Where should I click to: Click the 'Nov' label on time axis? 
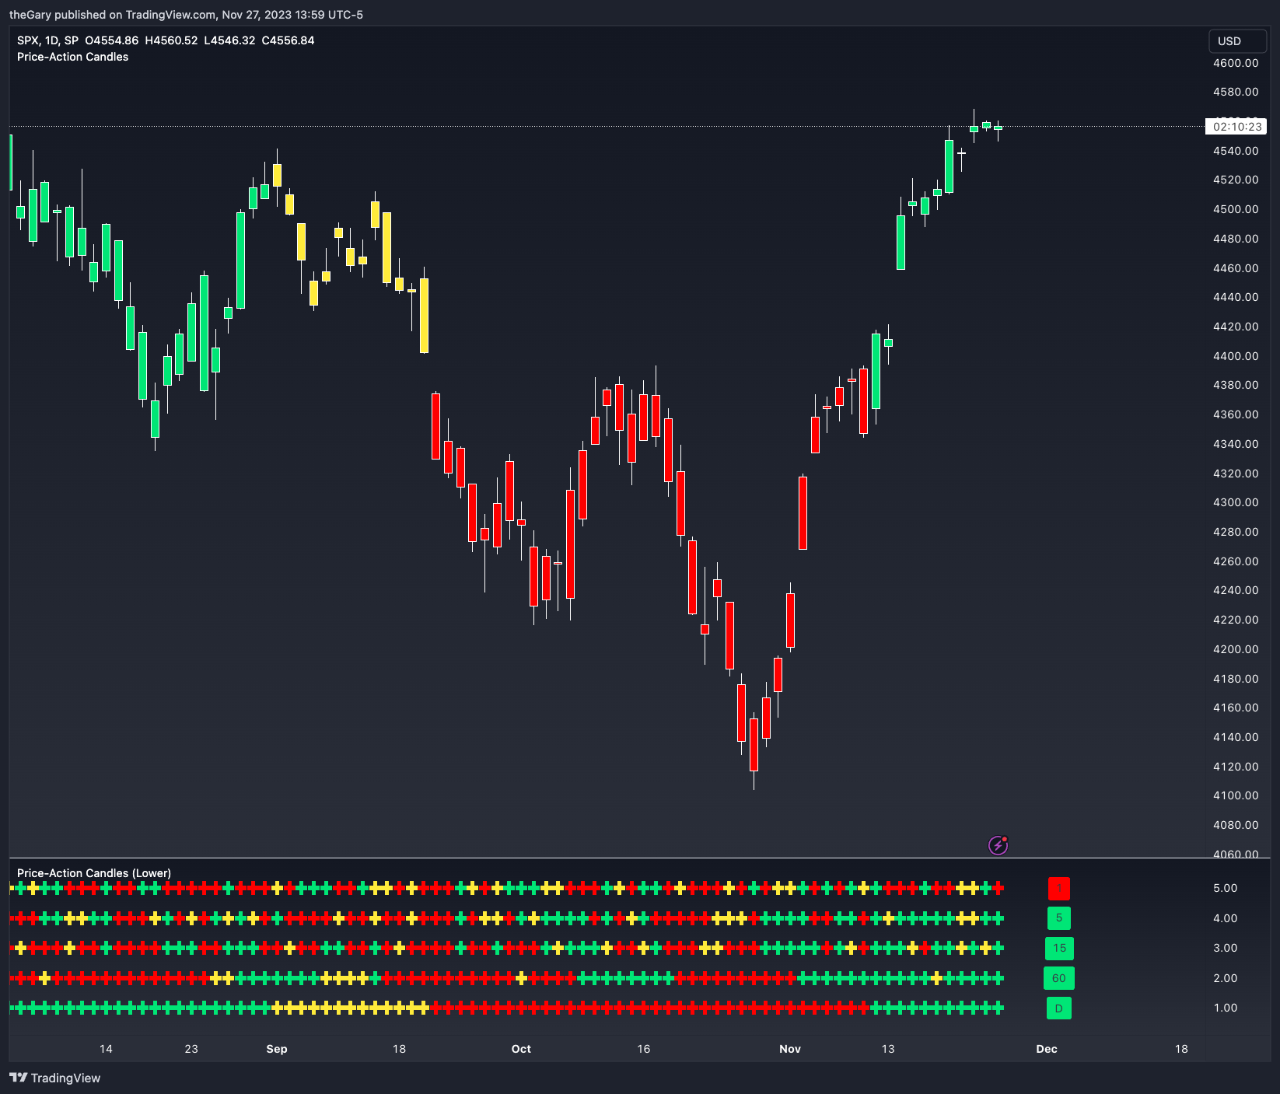[x=790, y=1049]
